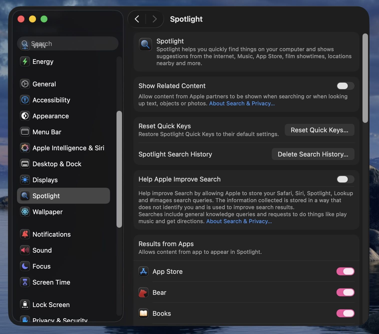The width and height of the screenshot is (379, 334).
Task: Click the Apple Intelligence & Siri icon
Action: pos(25,148)
